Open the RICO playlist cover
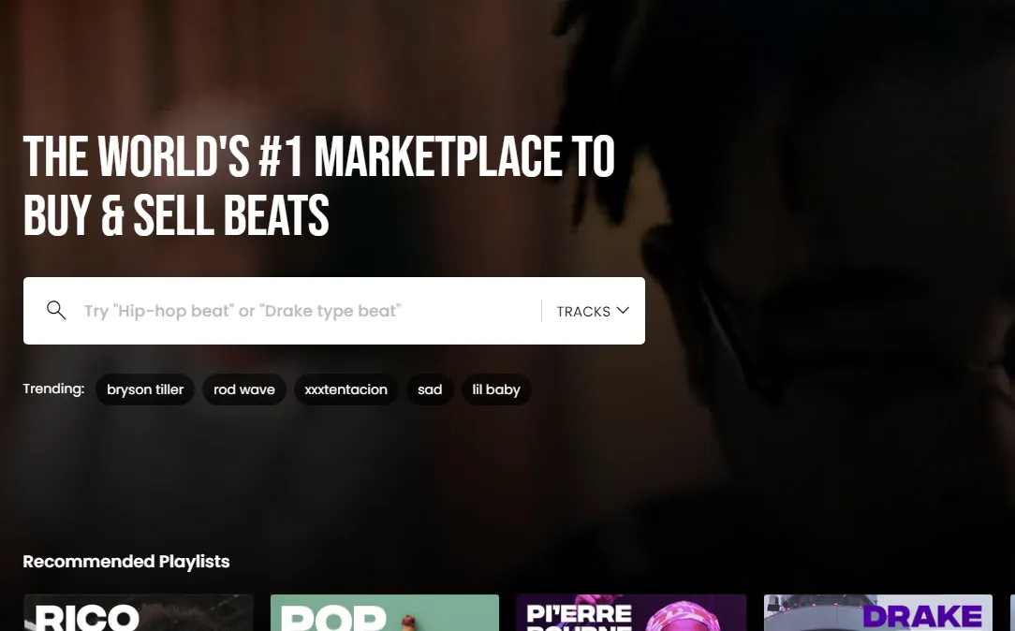 (138, 613)
